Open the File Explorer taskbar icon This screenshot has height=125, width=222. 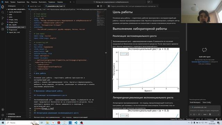tap(48, 123)
